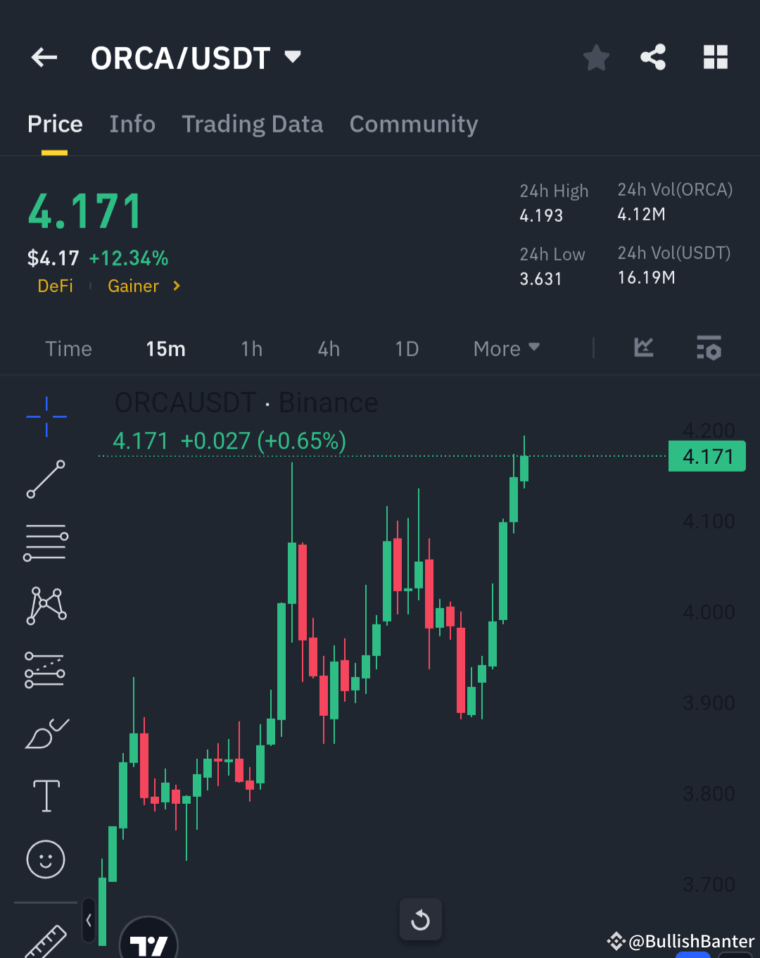Screen dimensions: 760x958
Task: Open the horizontal lines drawing tool
Action: [45, 542]
